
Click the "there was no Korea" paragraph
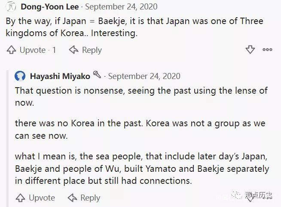click(140, 130)
